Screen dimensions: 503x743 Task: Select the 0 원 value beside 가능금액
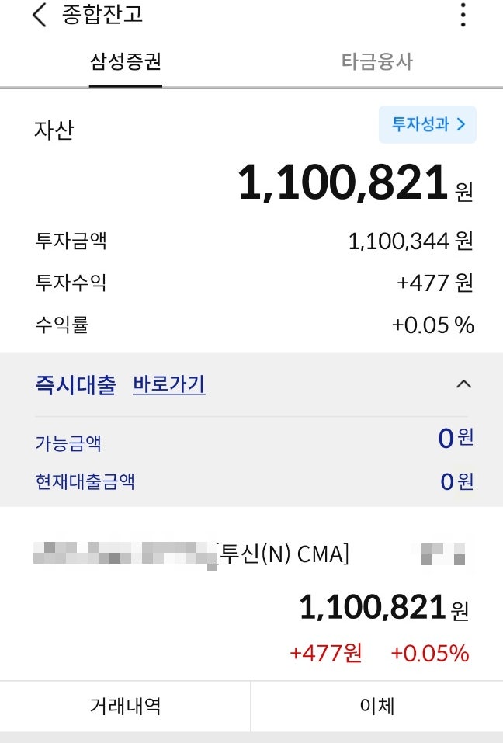[456, 438]
